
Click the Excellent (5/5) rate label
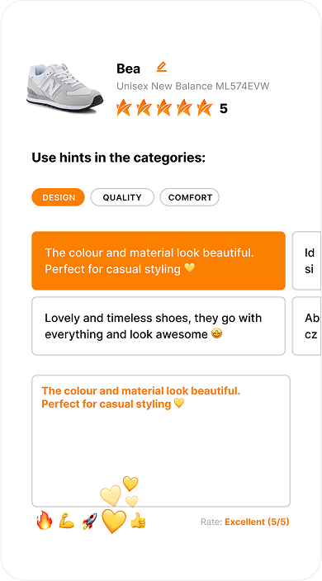[257, 522]
